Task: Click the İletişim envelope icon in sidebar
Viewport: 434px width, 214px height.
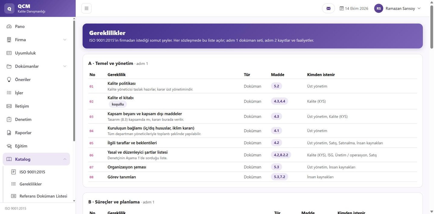Action: [9, 106]
